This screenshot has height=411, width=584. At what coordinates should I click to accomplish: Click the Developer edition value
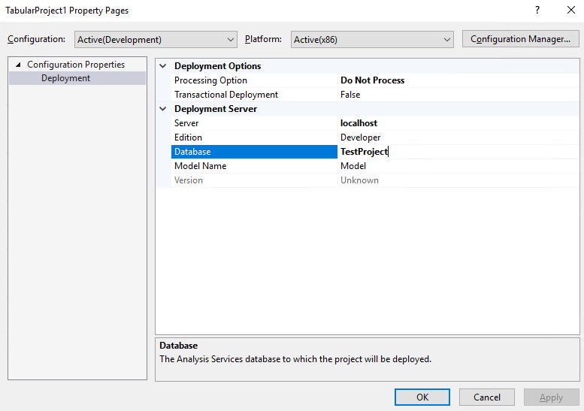(x=360, y=138)
